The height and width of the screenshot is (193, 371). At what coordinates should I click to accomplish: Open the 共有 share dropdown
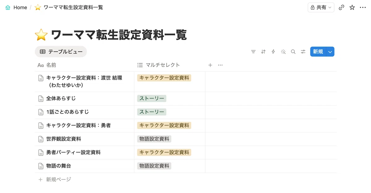[x=321, y=7]
